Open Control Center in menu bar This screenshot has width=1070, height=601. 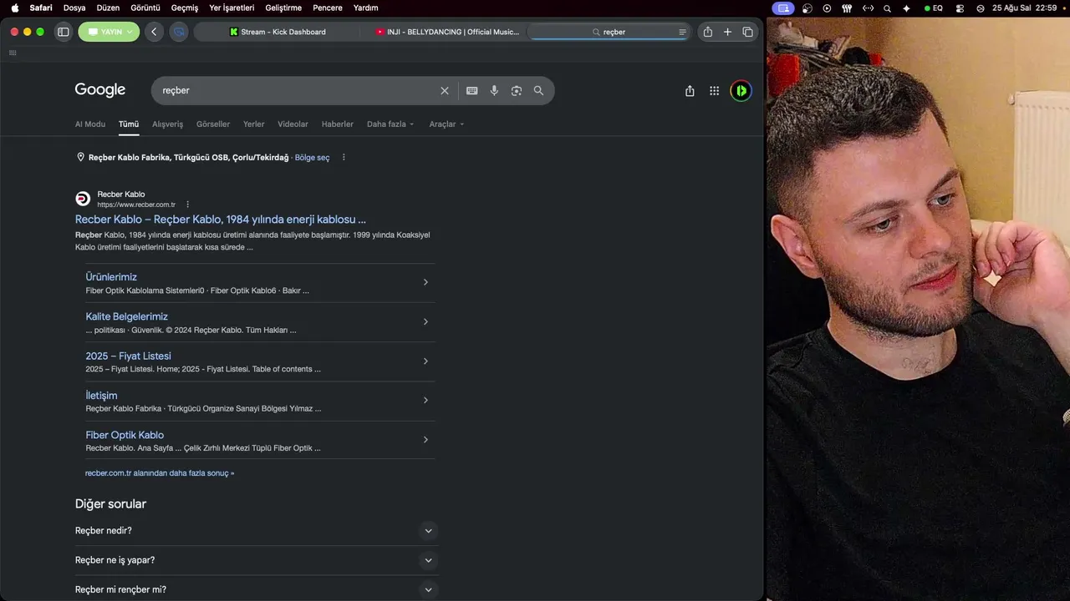click(960, 8)
